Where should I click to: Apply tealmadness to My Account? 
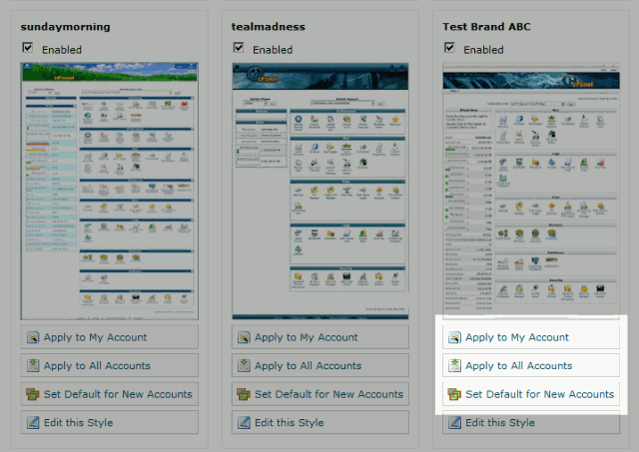click(320, 337)
